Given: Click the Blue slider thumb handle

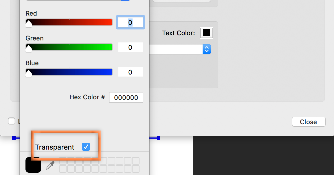Looking at the screenshot, I should coord(29,73).
